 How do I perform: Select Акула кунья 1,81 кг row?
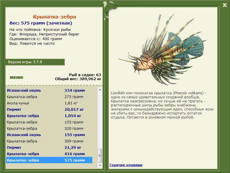pos(49,103)
